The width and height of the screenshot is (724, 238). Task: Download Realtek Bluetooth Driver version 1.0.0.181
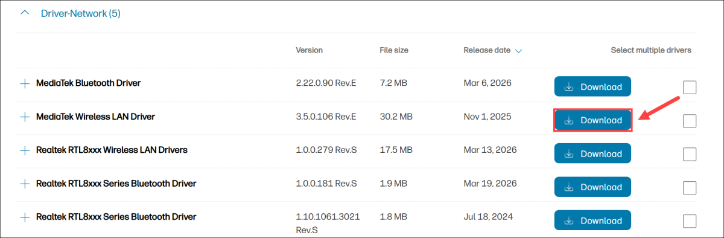click(592, 187)
